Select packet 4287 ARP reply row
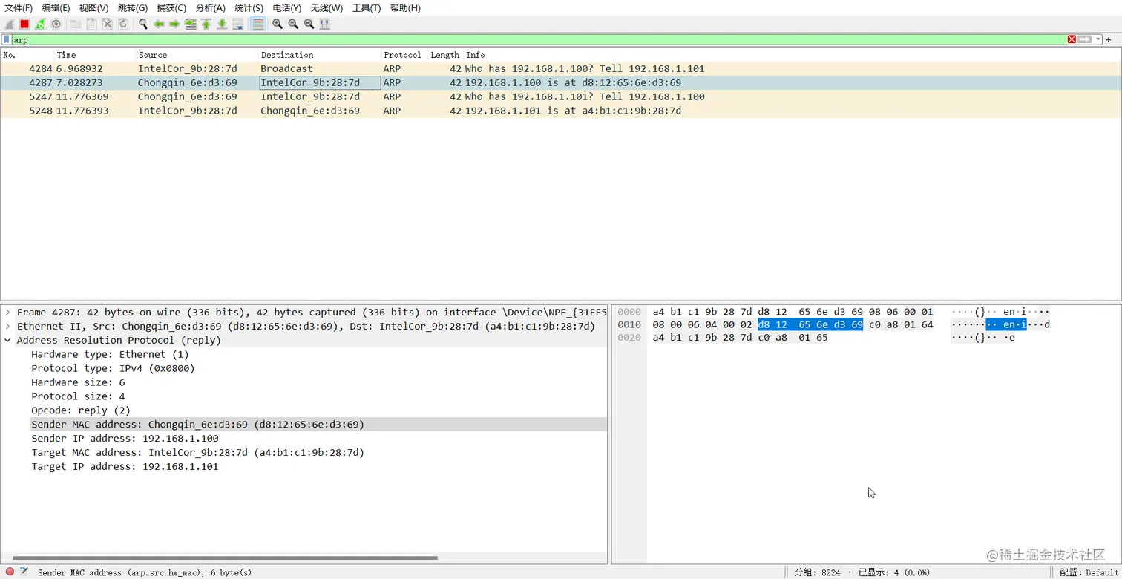Screen dimensions: 1122x579 (x=560, y=82)
